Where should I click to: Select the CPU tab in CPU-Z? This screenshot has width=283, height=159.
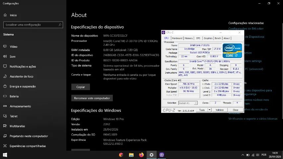click(x=167, y=38)
